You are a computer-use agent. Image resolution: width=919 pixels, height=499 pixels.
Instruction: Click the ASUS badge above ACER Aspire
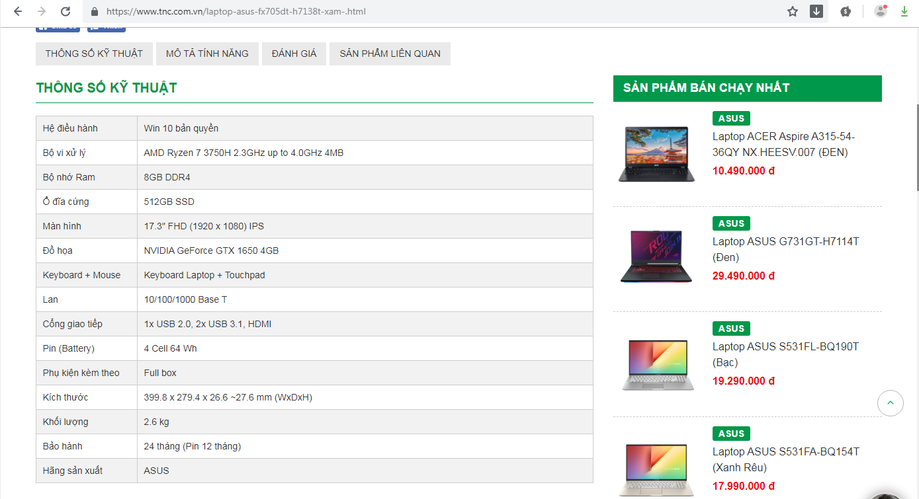click(x=731, y=118)
